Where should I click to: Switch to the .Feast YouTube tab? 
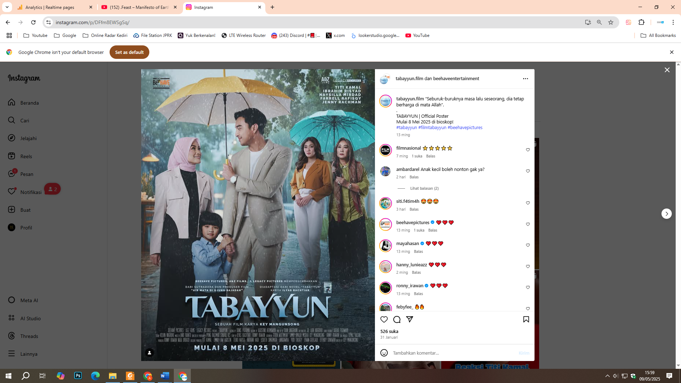point(139,7)
